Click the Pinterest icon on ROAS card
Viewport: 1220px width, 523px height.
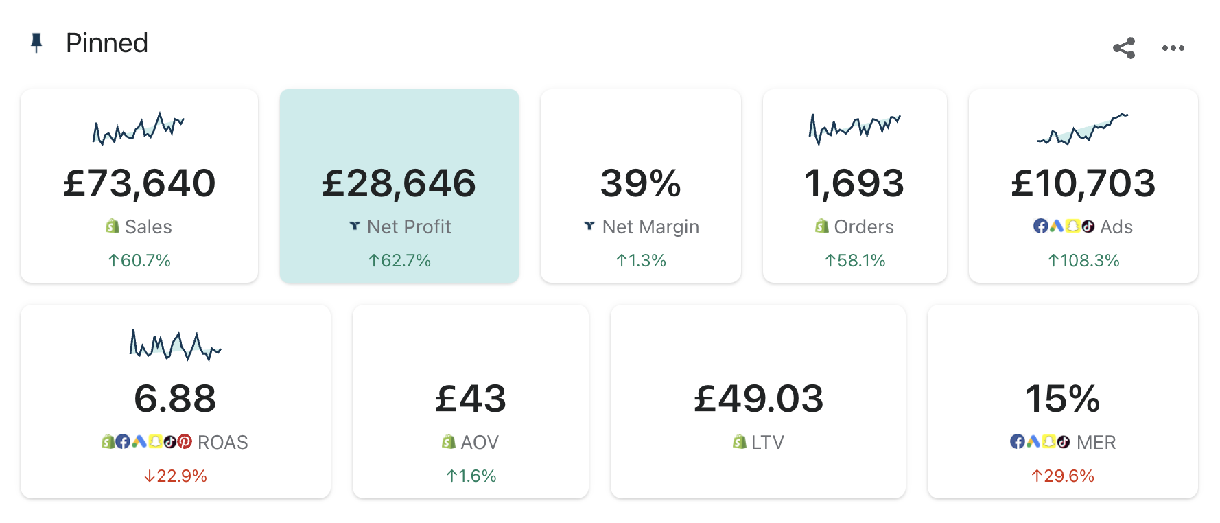(185, 441)
